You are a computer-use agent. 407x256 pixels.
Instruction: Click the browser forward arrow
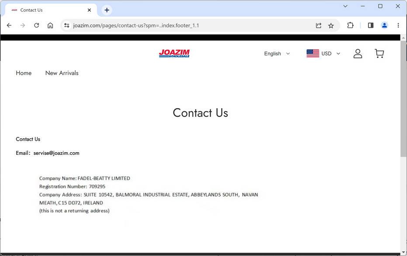click(x=23, y=25)
